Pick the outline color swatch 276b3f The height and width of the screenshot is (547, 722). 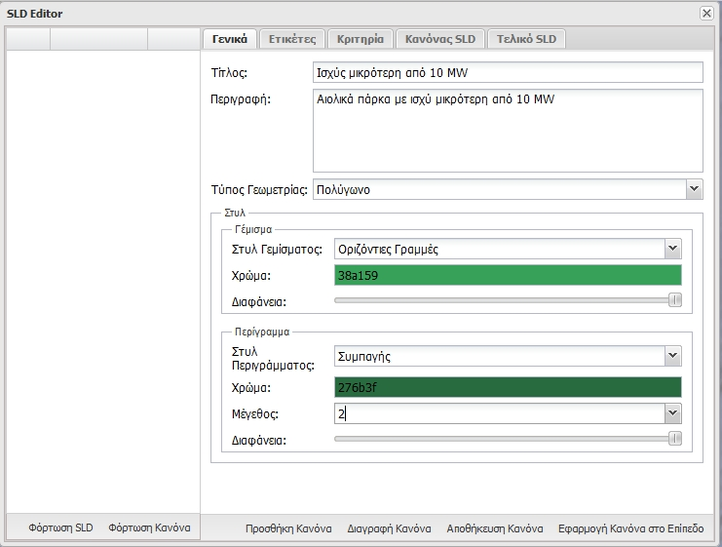(507, 387)
